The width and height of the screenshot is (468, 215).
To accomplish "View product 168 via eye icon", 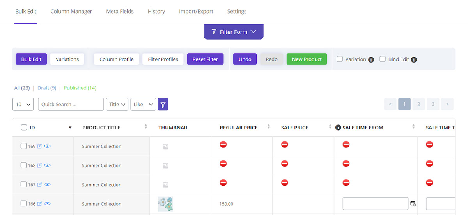I will [x=47, y=166].
